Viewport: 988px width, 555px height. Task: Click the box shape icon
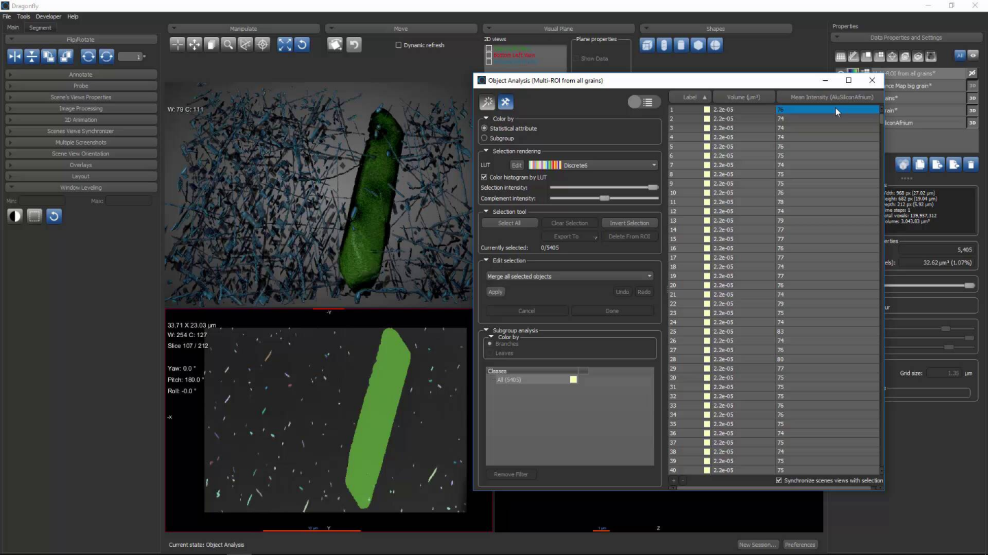tap(647, 45)
